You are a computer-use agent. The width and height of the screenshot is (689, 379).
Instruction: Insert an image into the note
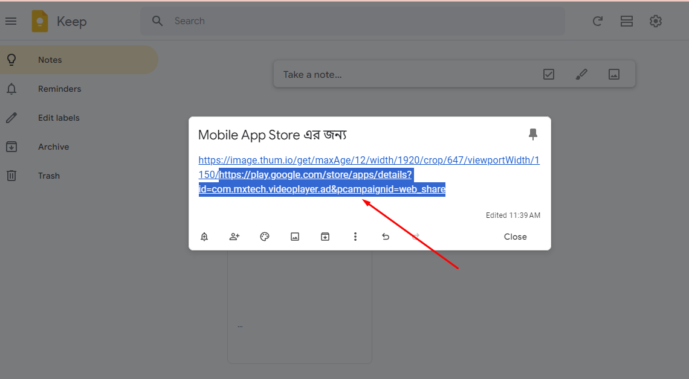[x=295, y=236]
